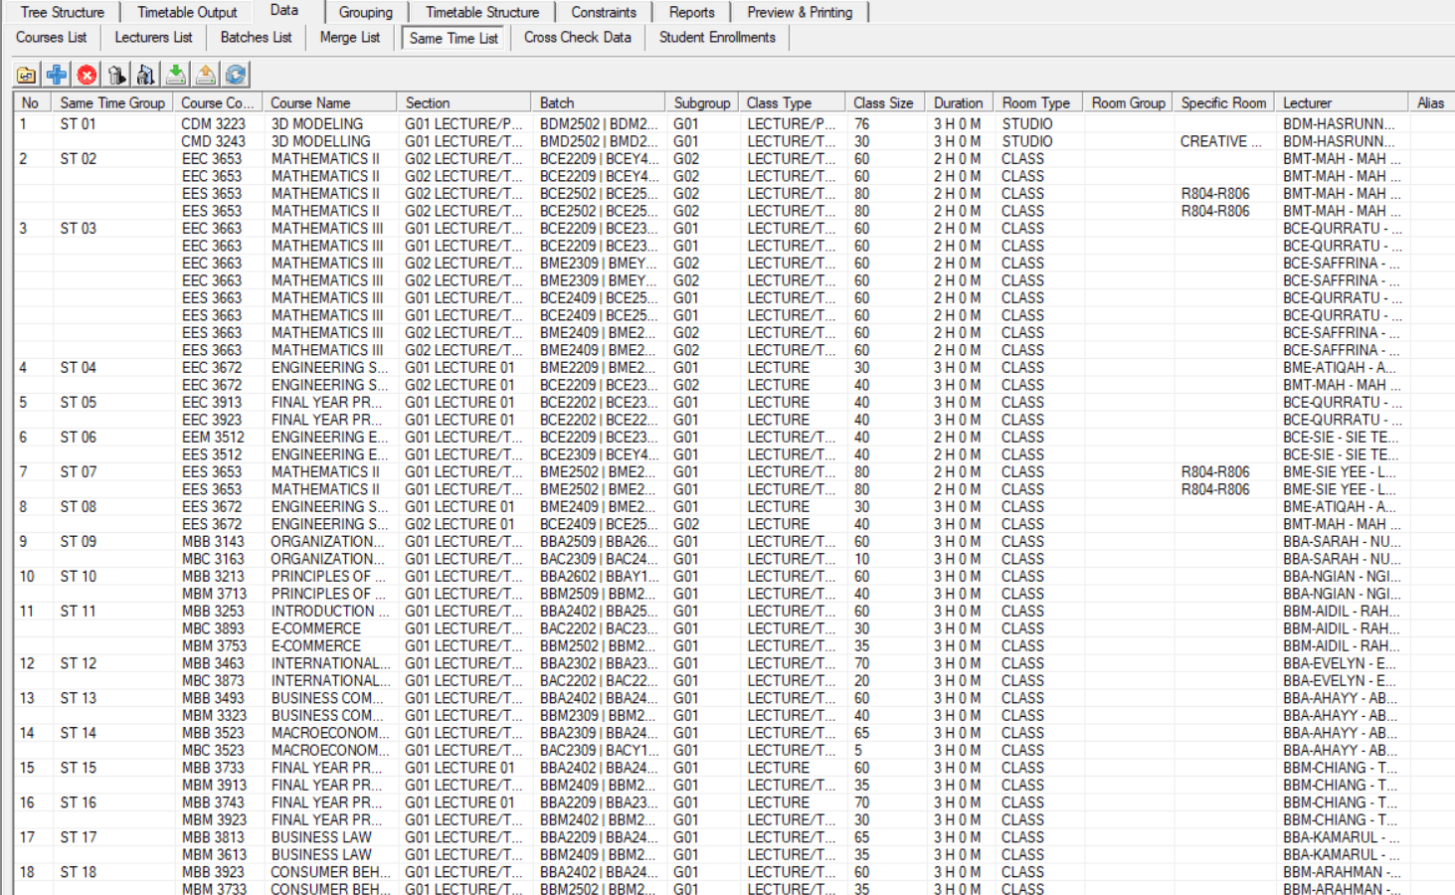Click the Room Type column header
Image resolution: width=1455 pixels, height=895 pixels.
coord(1038,102)
